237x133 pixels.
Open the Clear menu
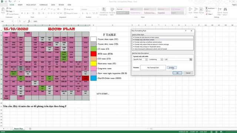tap(209, 14)
